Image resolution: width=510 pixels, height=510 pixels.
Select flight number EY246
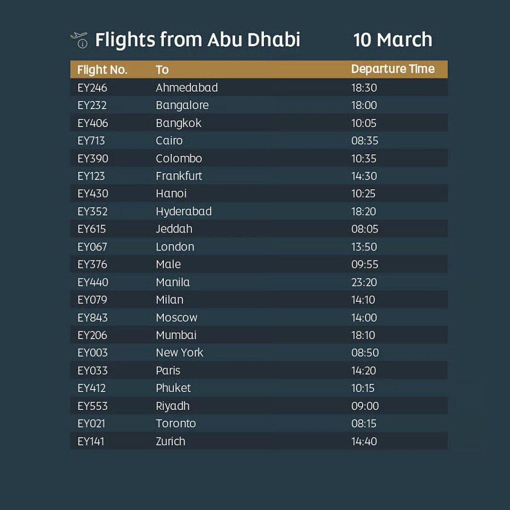point(92,88)
